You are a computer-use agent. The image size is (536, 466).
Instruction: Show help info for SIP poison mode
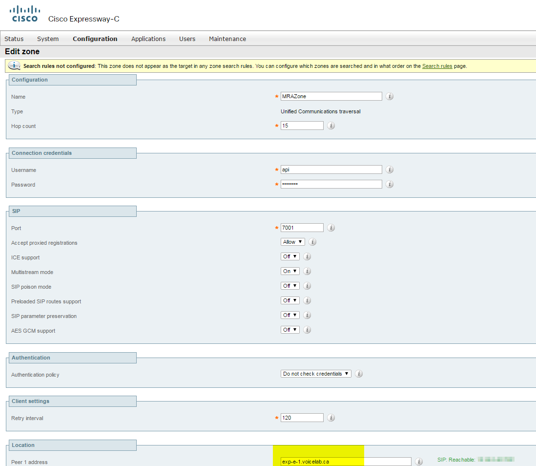point(307,286)
